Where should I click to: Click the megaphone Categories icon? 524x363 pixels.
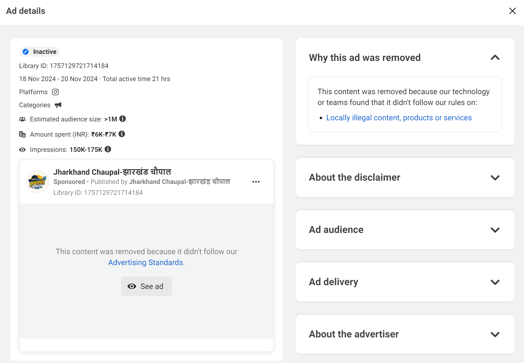pos(58,105)
